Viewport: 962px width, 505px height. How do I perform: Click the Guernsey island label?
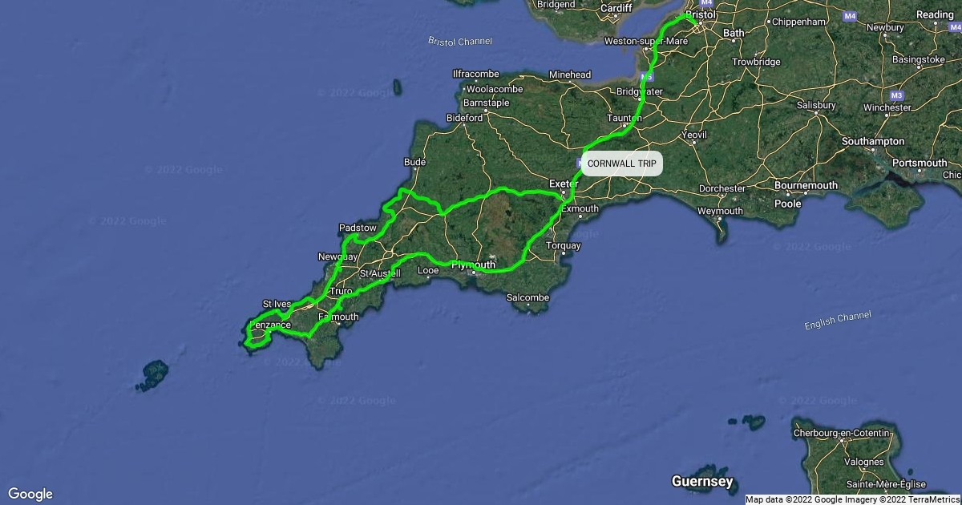pos(702,482)
